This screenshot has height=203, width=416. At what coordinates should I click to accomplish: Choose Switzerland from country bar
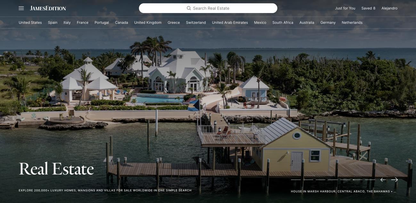point(196,23)
